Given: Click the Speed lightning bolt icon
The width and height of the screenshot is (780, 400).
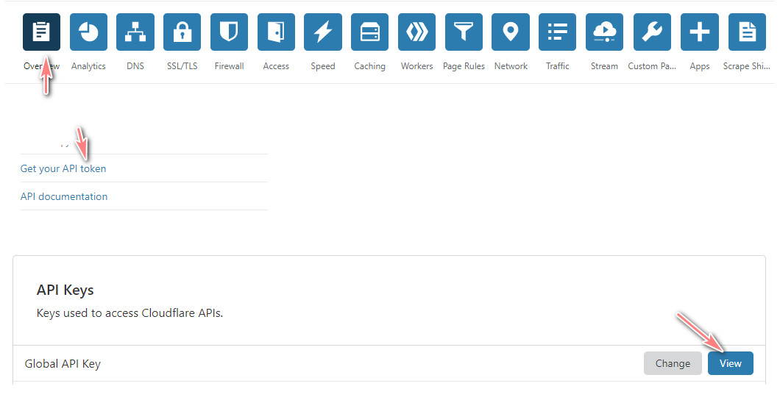Looking at the screenshot, I should [323, 32].
